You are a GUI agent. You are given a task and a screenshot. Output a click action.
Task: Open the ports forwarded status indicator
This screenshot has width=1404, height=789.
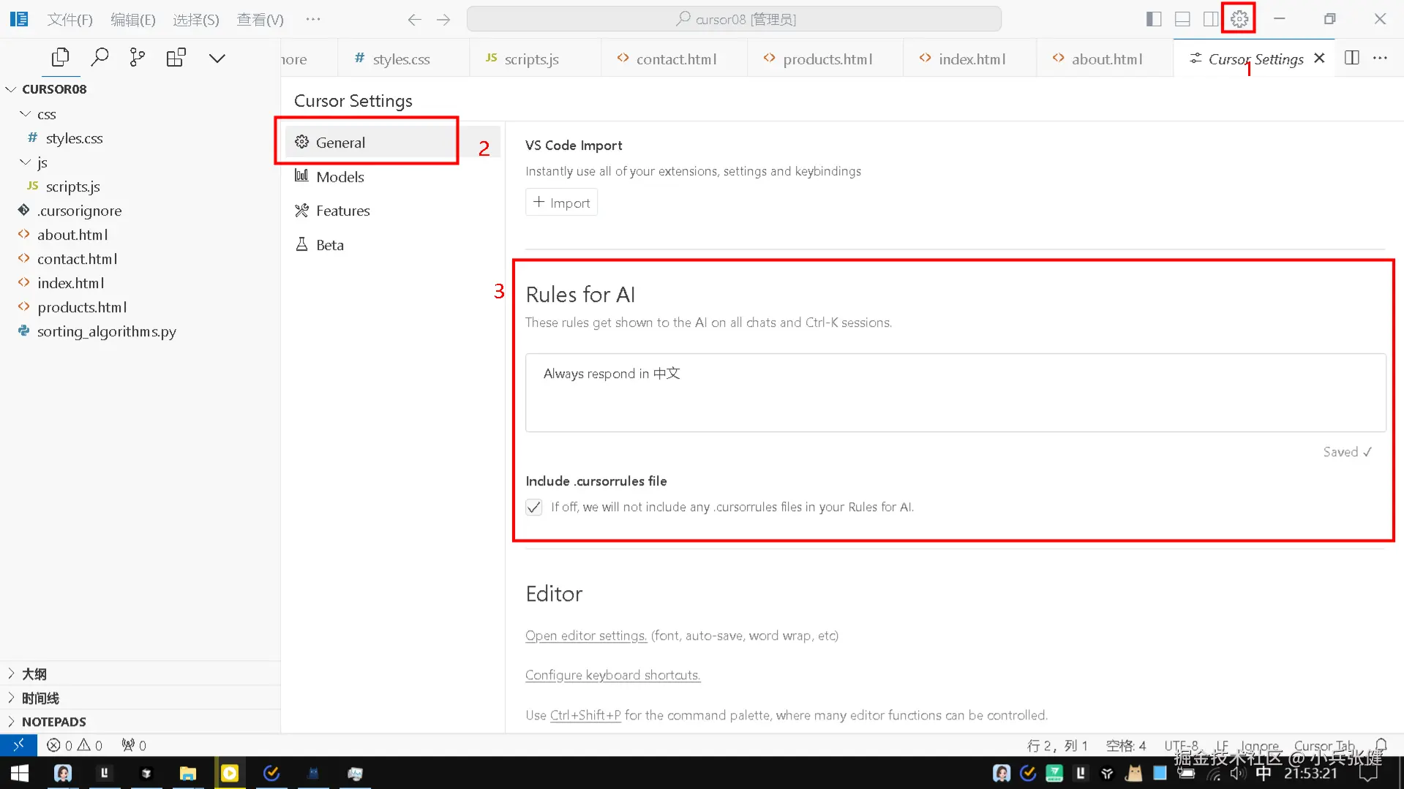134,745
